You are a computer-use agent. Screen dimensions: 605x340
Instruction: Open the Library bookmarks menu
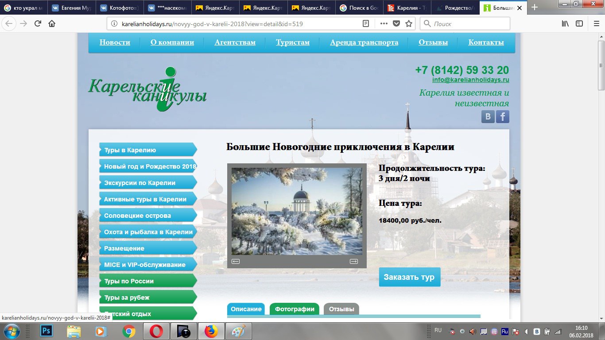coord(566,23)
